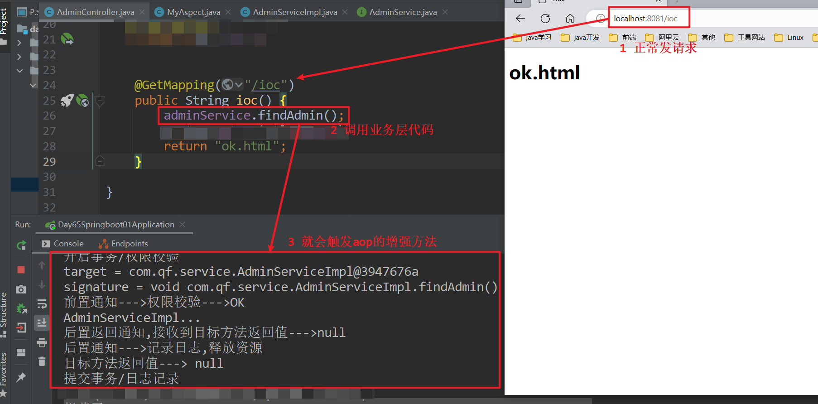
Task: Click the up arrow in console toolbar
Action: point(42,265)
